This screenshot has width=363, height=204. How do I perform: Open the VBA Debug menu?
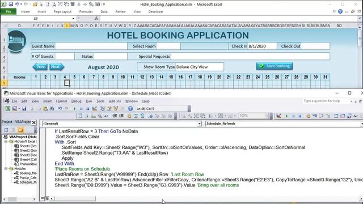point(76,101)
